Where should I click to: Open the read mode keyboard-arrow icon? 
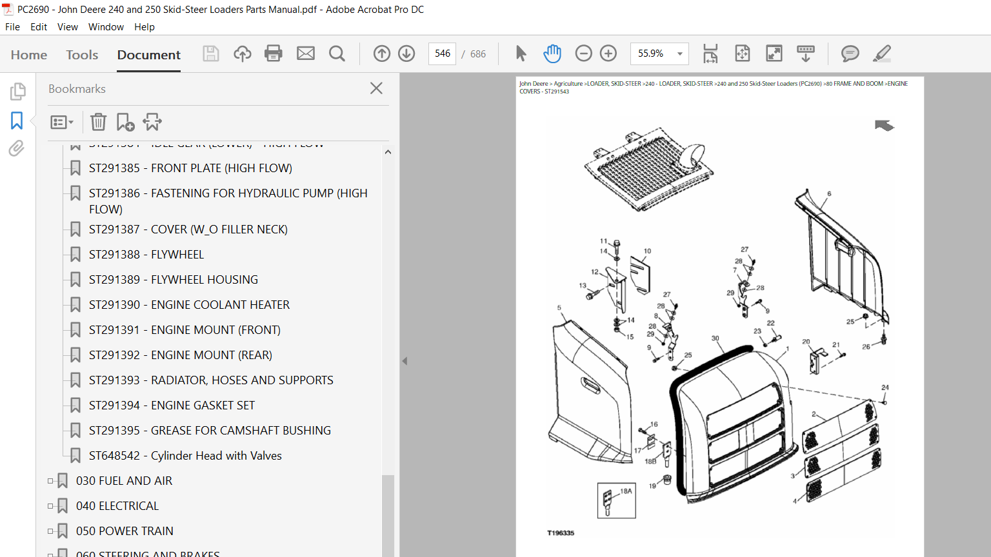click(806, 54)
